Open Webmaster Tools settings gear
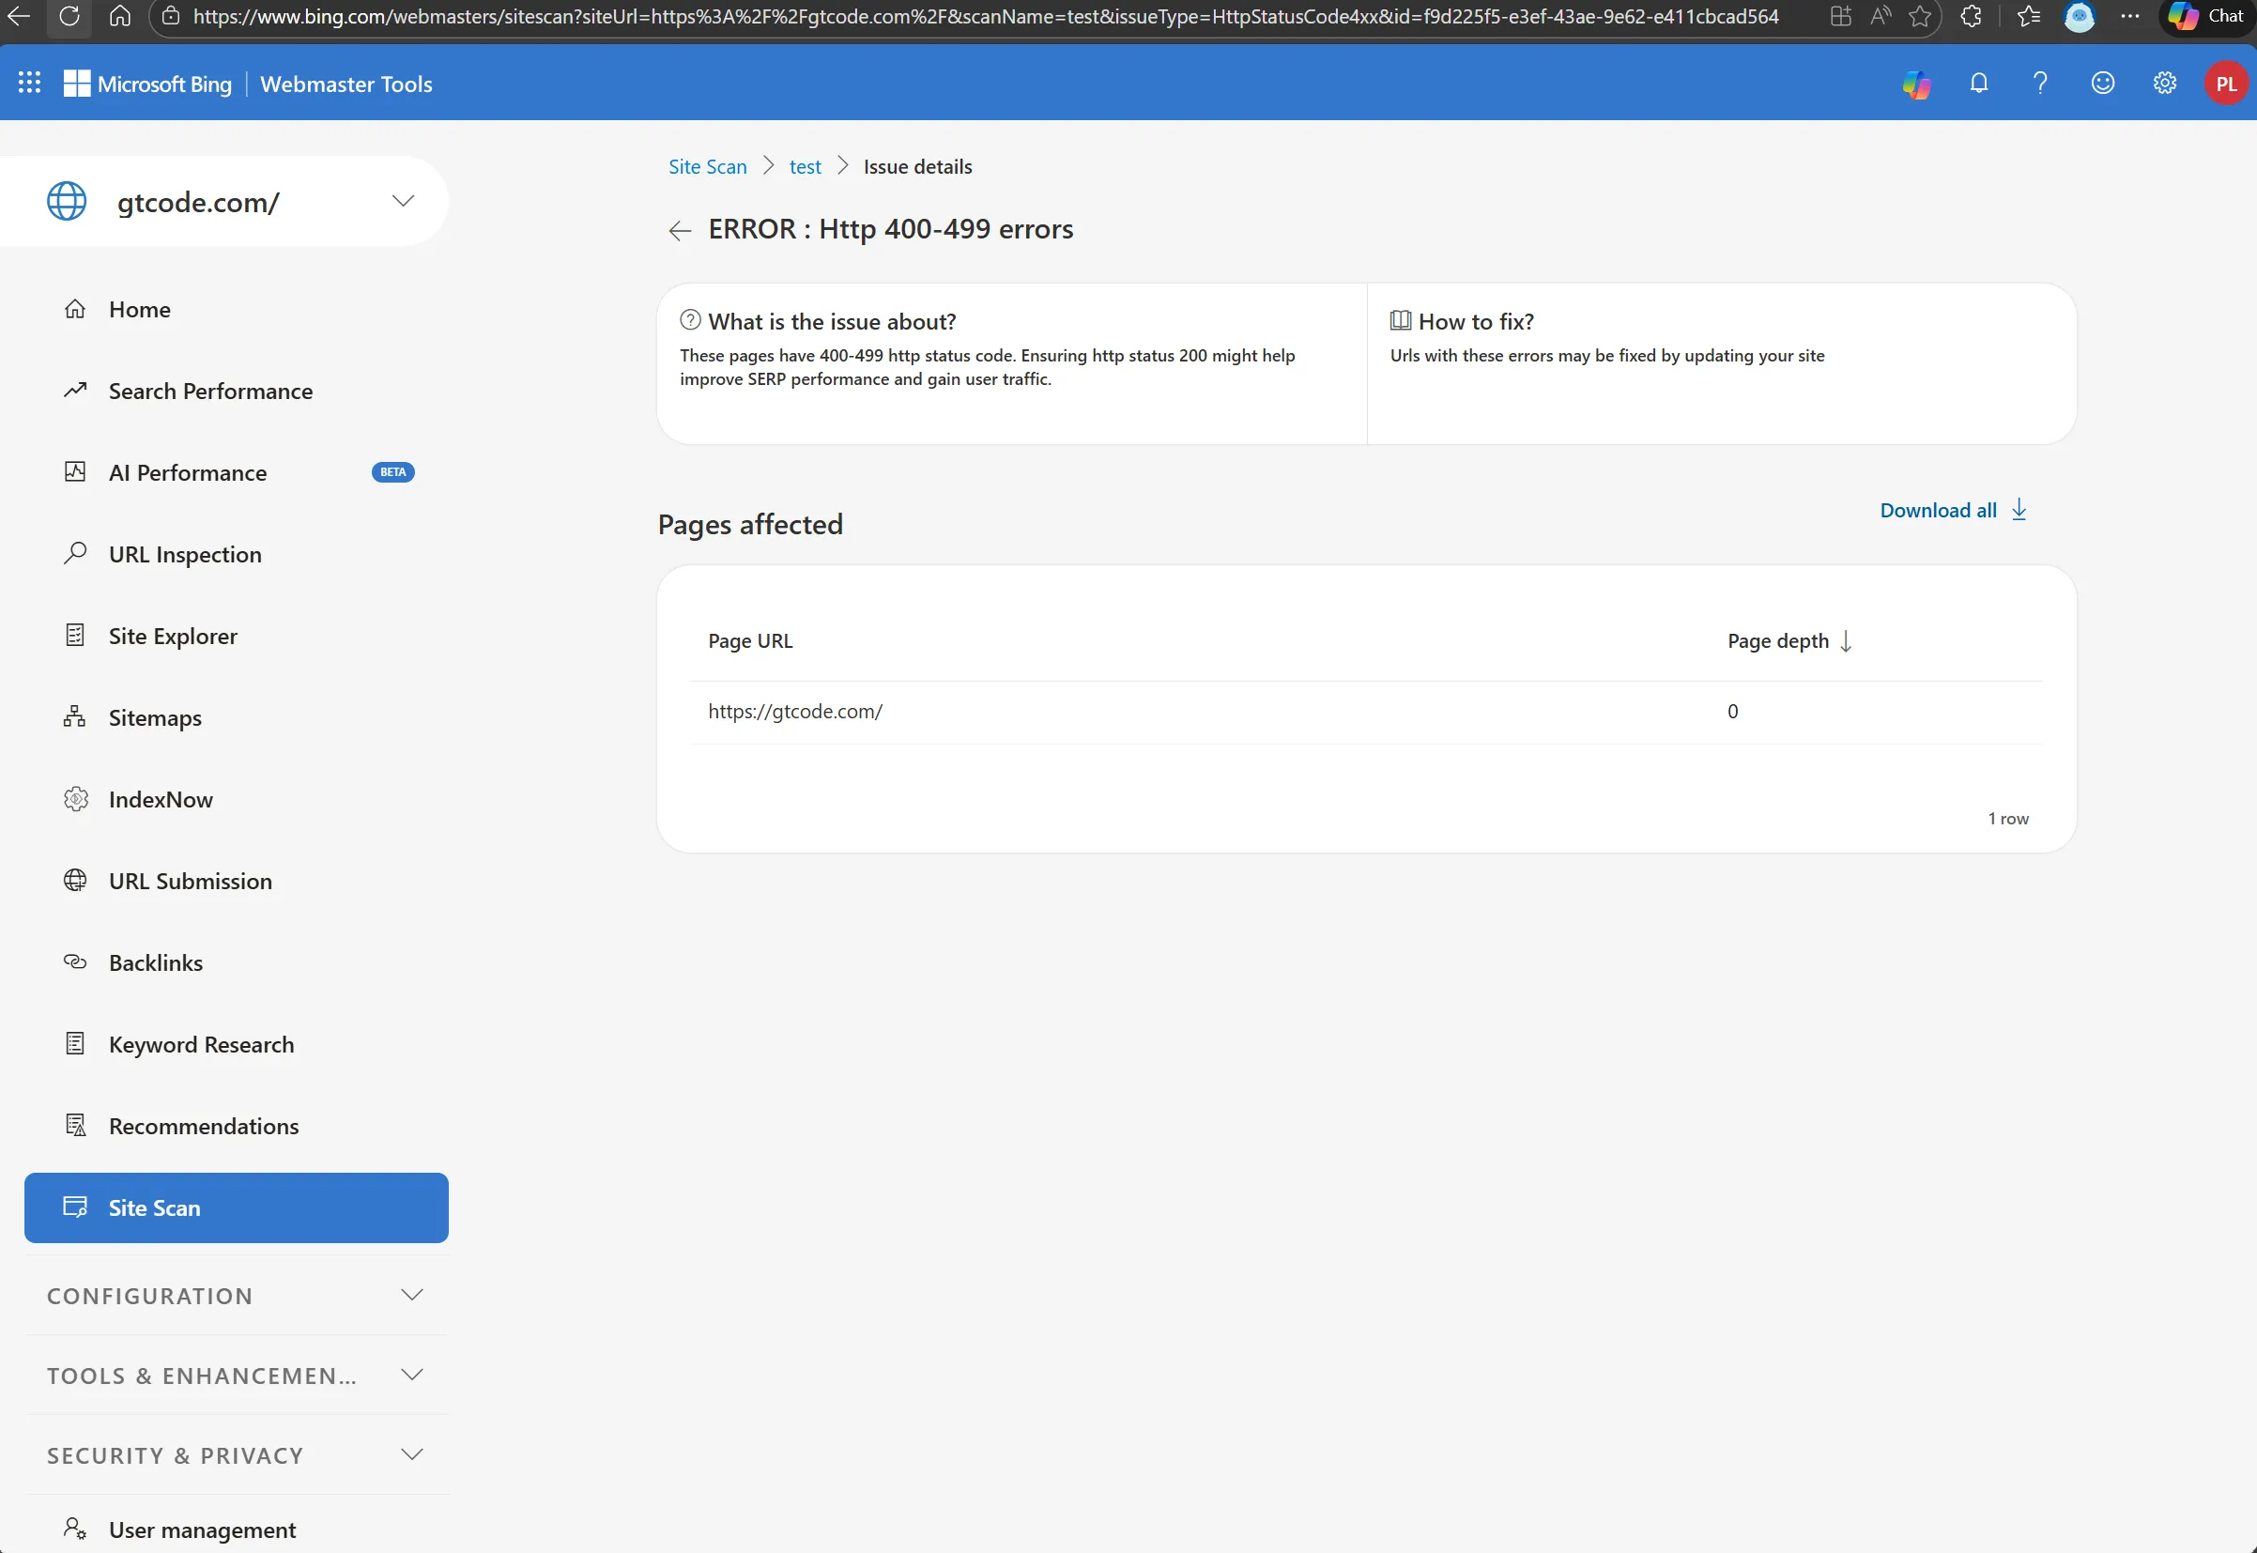 point(2165,83)
